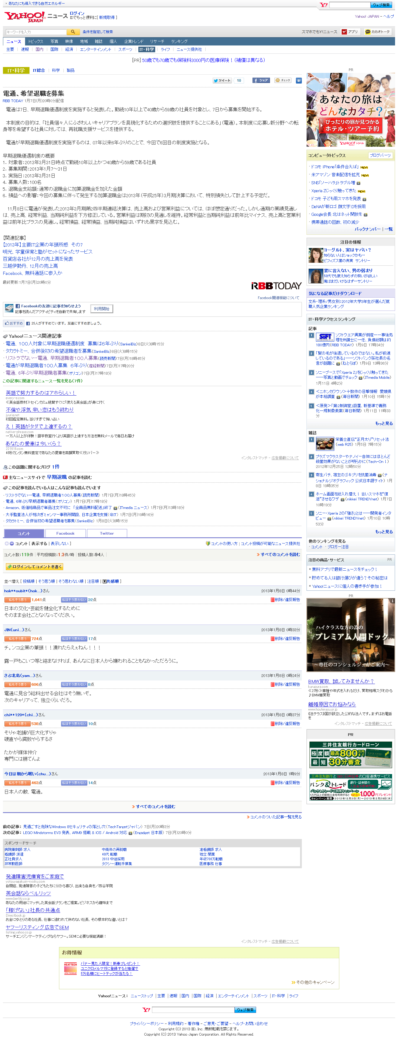Click the Twitter ツイート button

click(x=222, y=80)
